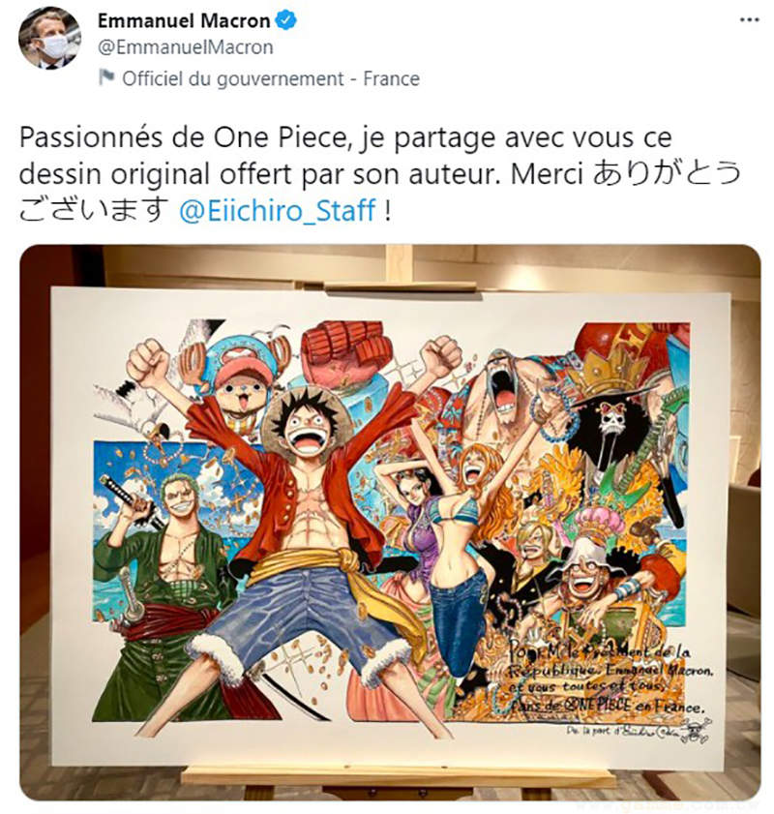Click Usopp with white hat in drawing
Viewport: 774px width, 814px height.
589,576
